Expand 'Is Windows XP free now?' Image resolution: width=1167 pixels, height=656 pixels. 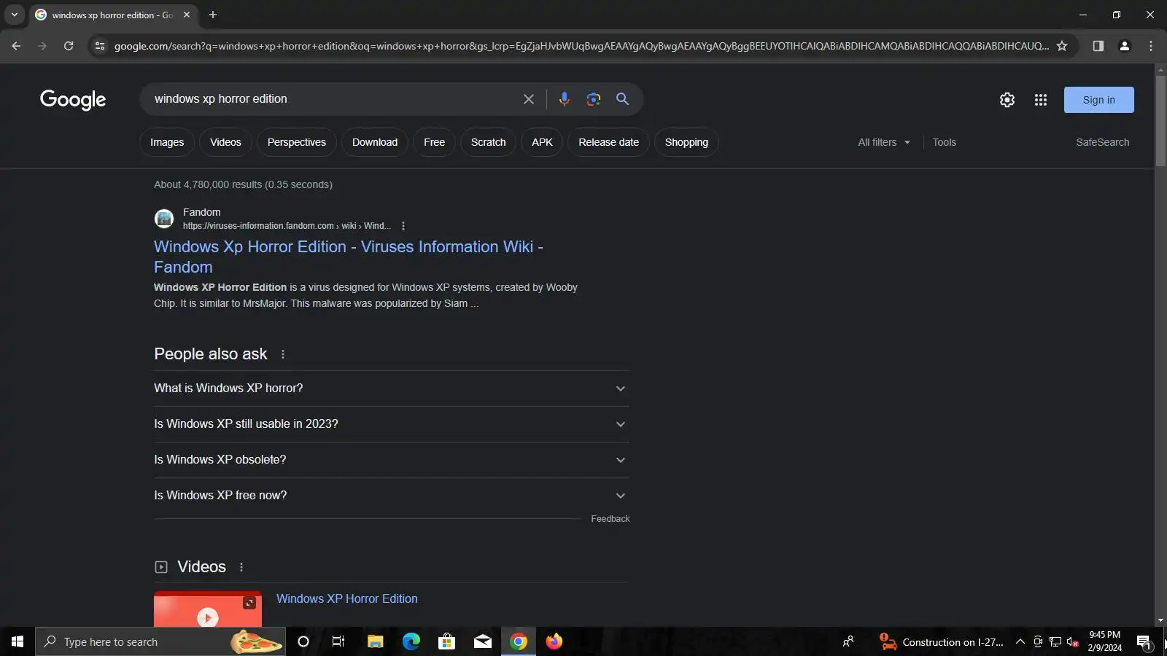click(391, 496)
